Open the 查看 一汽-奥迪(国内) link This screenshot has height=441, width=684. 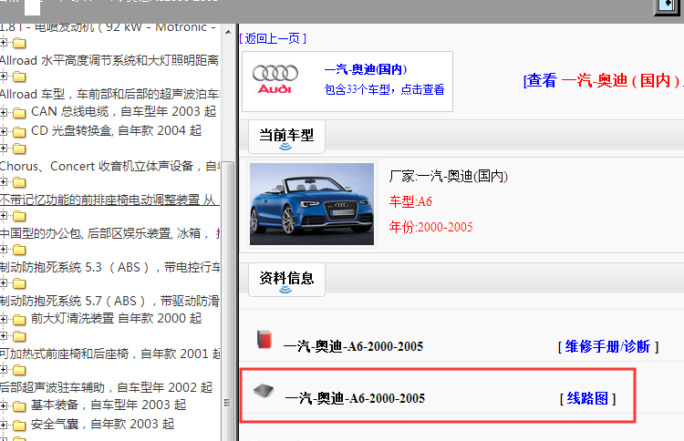pos(604,80)
